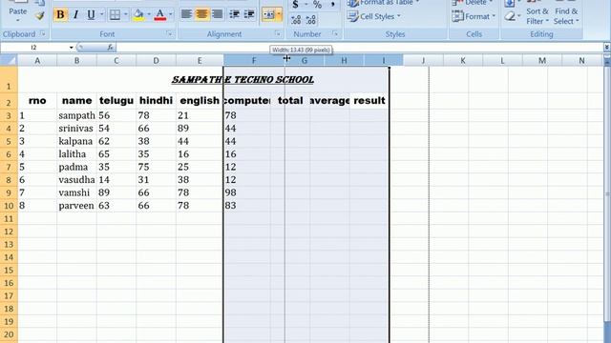Toggle Merge & Center
The image size is (611, 343).
click(x=268, y=15)
